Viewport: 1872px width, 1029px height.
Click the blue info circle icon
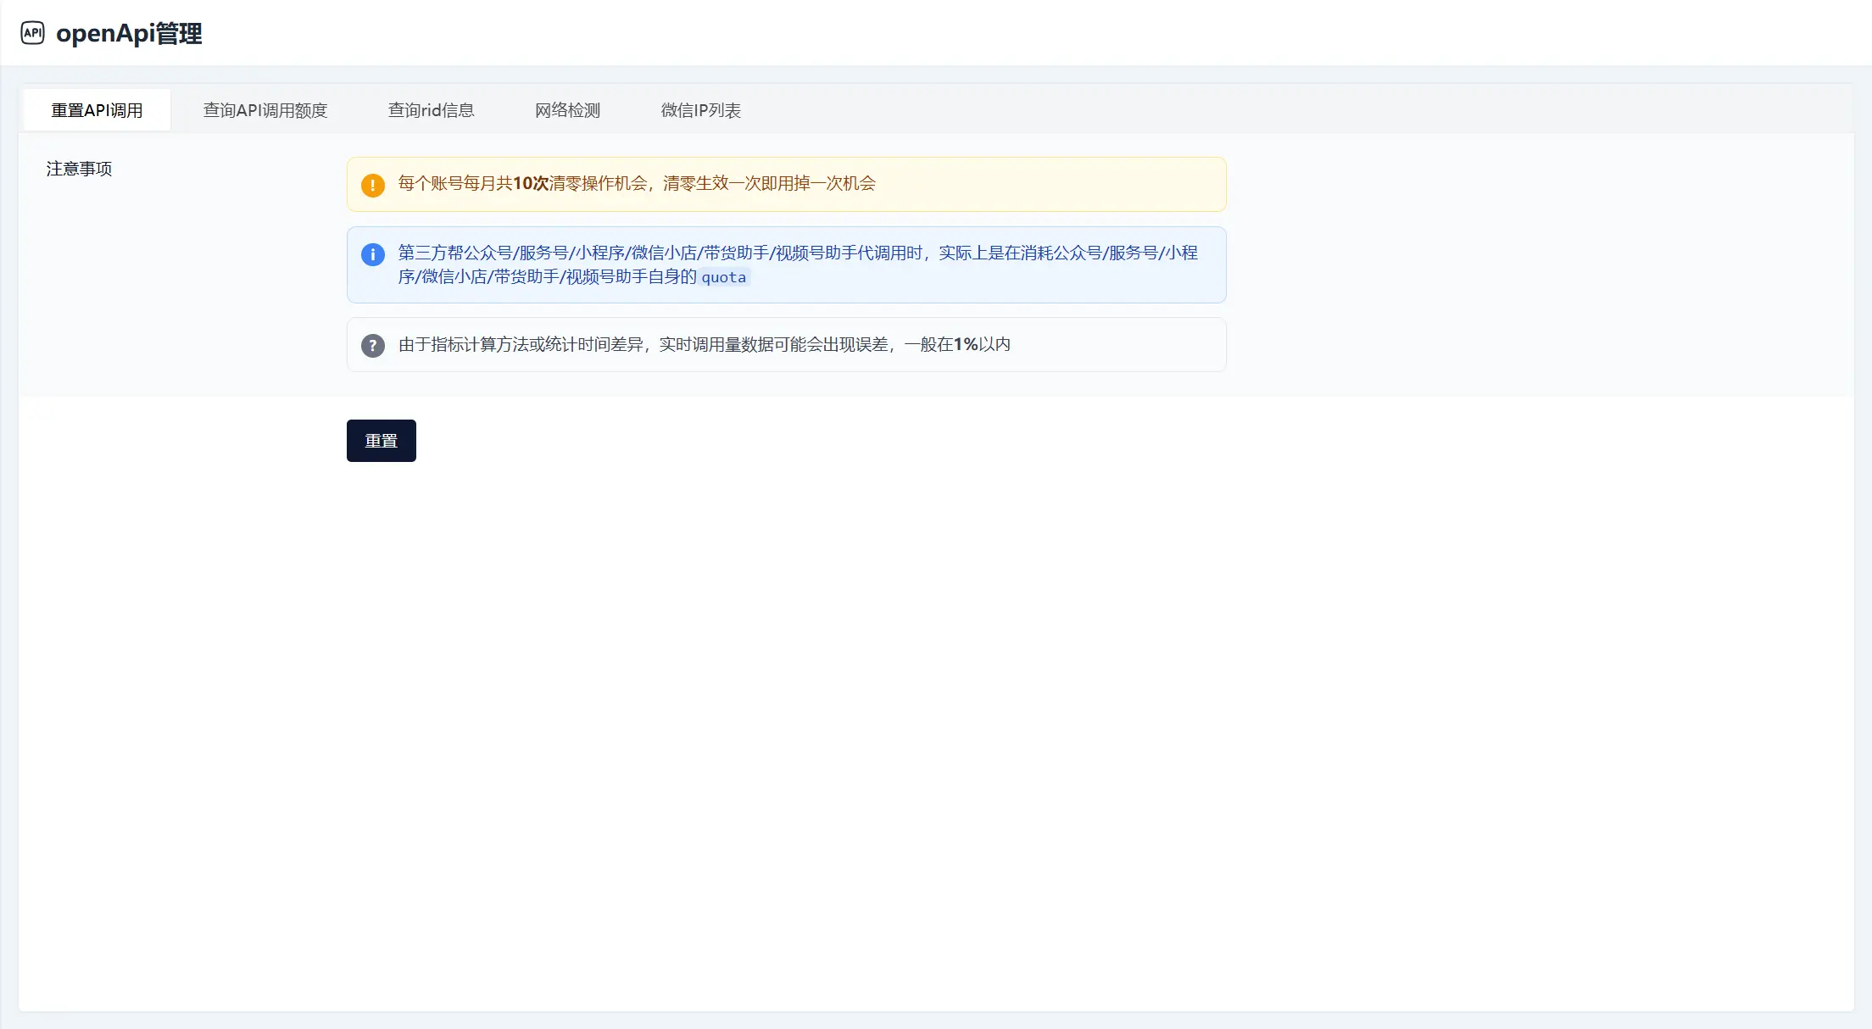point(372,254)
